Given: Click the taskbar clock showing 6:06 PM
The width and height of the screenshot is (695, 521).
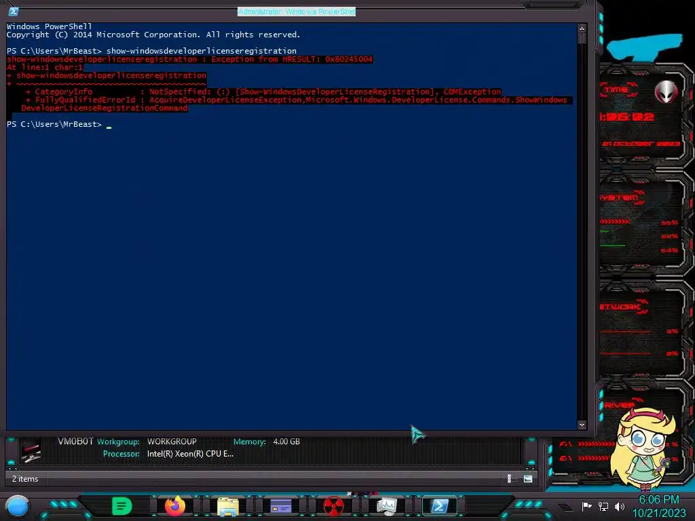Looking at the screenshot, I should 658,500.
